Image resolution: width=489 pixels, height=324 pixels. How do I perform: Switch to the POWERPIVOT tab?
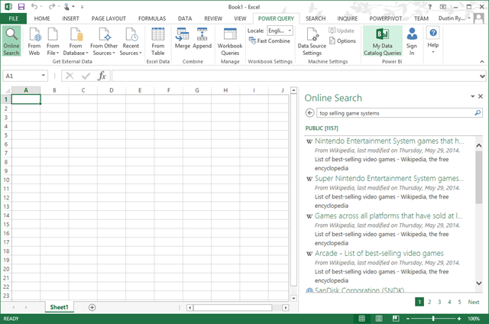(385, 18)
